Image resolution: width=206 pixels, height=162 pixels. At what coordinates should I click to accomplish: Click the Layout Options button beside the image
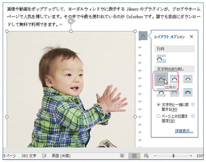(x=143, y=36)
